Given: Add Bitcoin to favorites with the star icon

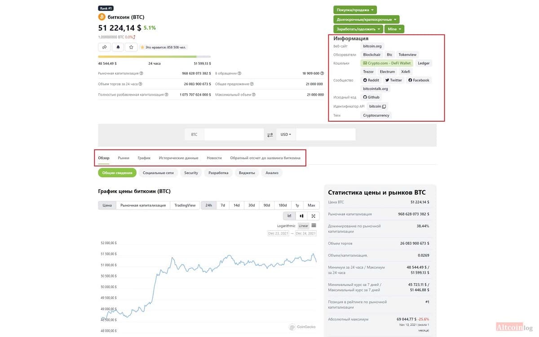Looking at the screenshot, I should [131, 47].
